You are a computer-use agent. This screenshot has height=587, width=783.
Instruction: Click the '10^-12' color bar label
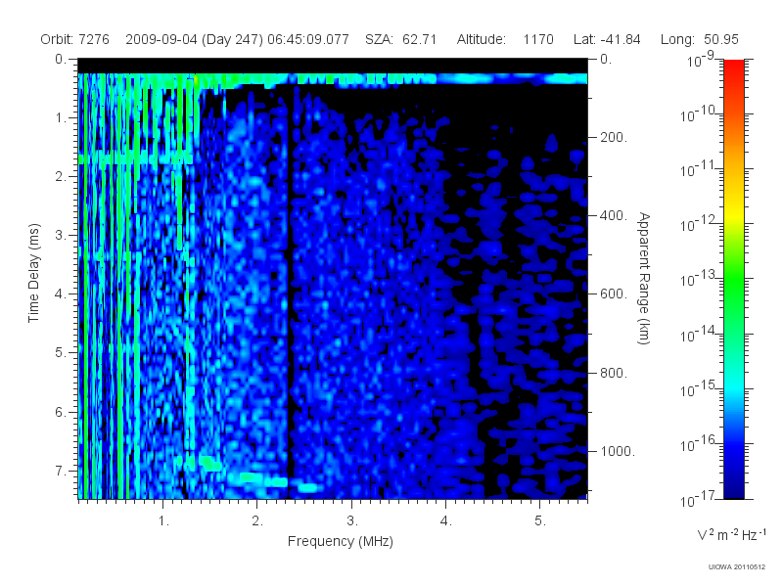(x=698, y=224)
